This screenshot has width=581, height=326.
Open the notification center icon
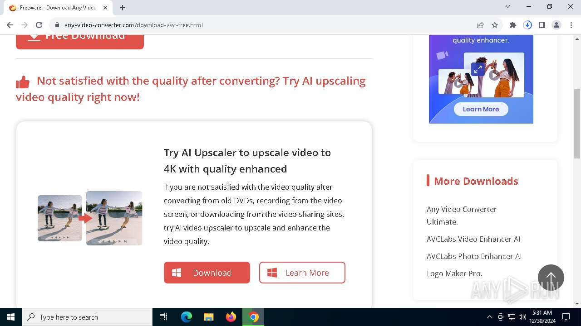(566, 317)
